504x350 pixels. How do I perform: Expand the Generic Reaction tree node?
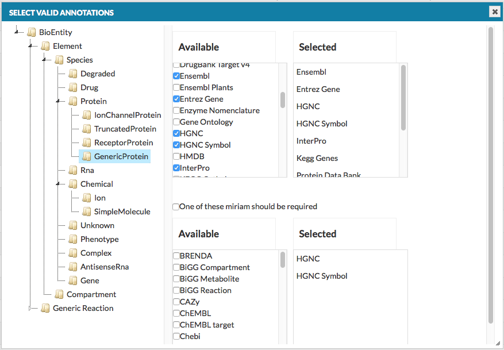(31, 309)
